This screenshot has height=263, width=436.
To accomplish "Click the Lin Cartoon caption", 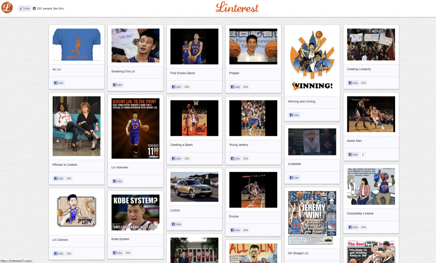I will coord(60,240).
